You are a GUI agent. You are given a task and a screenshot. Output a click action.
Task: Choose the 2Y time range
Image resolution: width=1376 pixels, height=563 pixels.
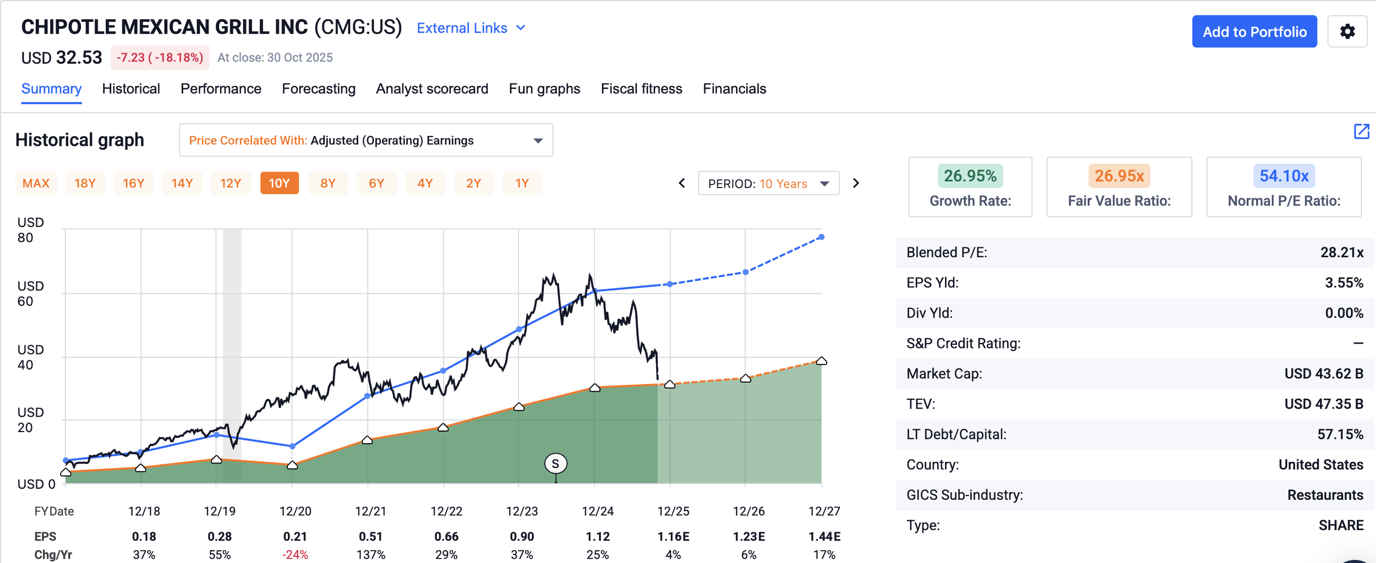pyautogui.click(x=473, y=183)
